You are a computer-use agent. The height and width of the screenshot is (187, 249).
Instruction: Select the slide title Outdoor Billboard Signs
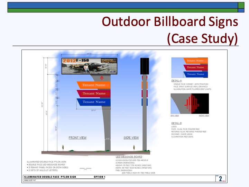(170, 22)
